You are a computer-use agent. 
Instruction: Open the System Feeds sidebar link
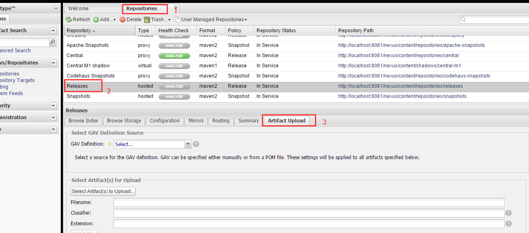[11, 93]
